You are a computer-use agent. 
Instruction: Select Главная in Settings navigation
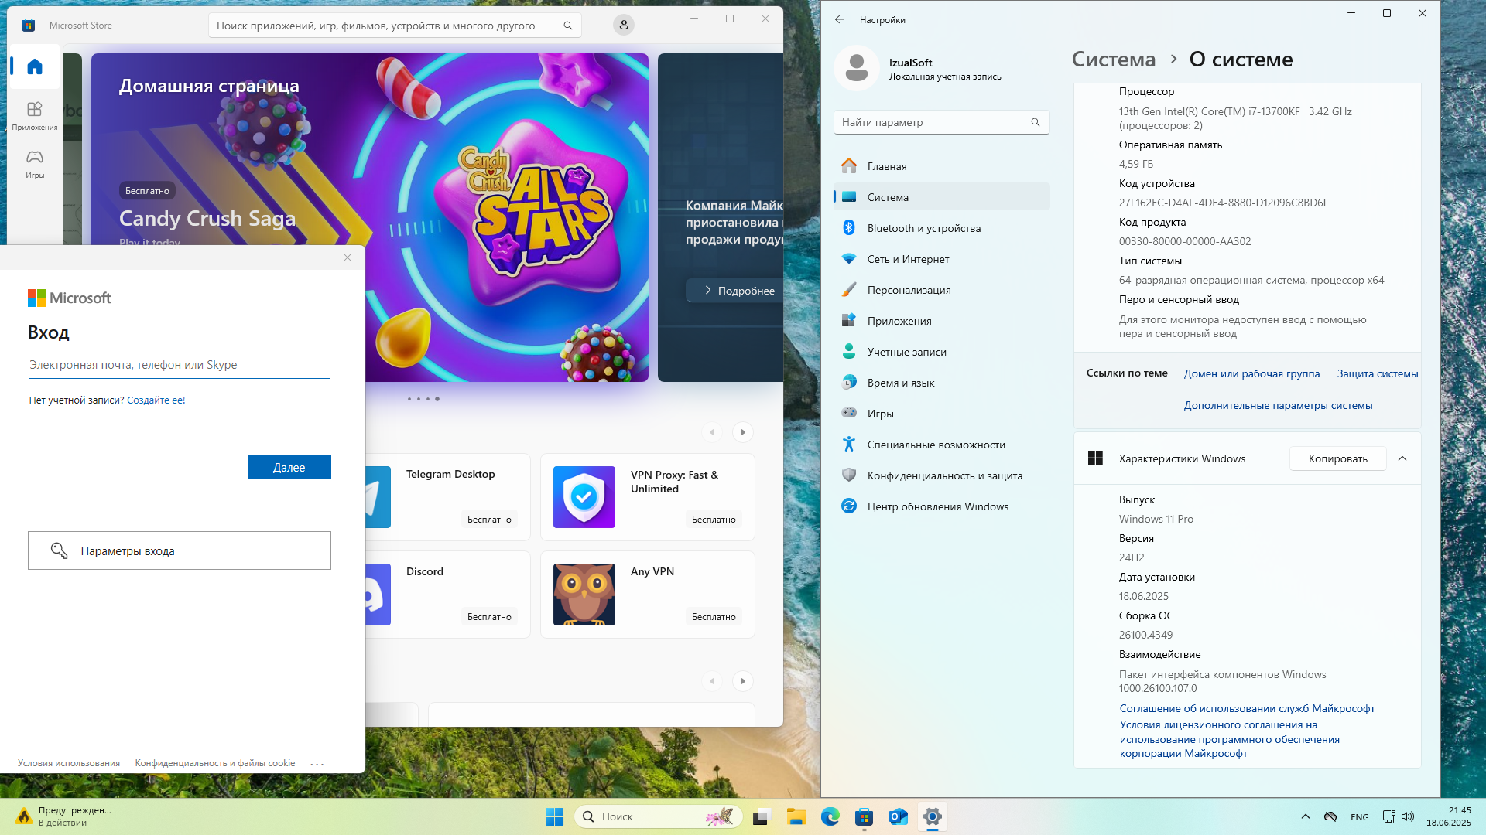941,166
